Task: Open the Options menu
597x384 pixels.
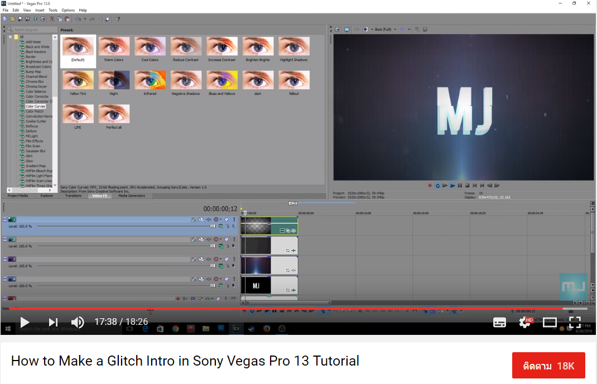Action: click(x=68, y=10)
